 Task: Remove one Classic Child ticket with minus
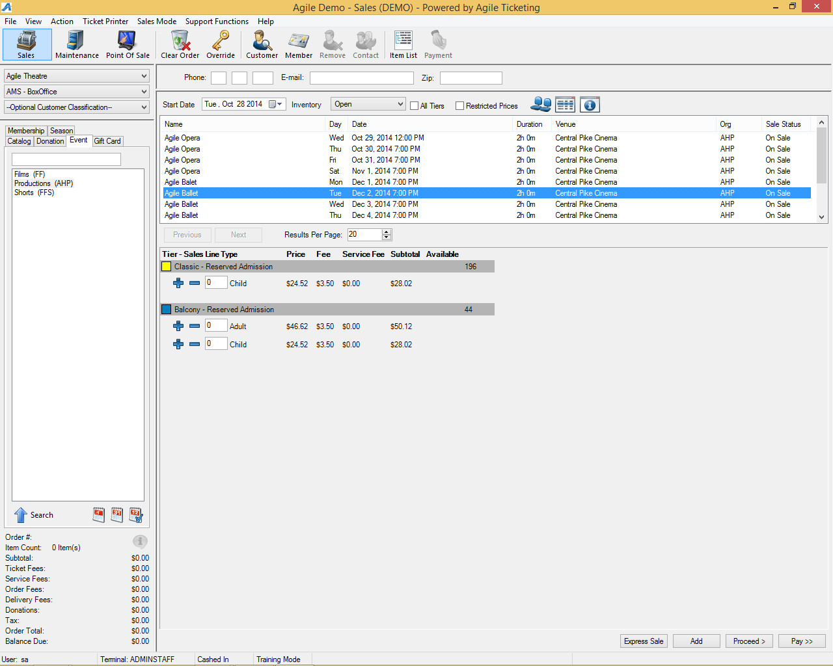tap(195, 283)
